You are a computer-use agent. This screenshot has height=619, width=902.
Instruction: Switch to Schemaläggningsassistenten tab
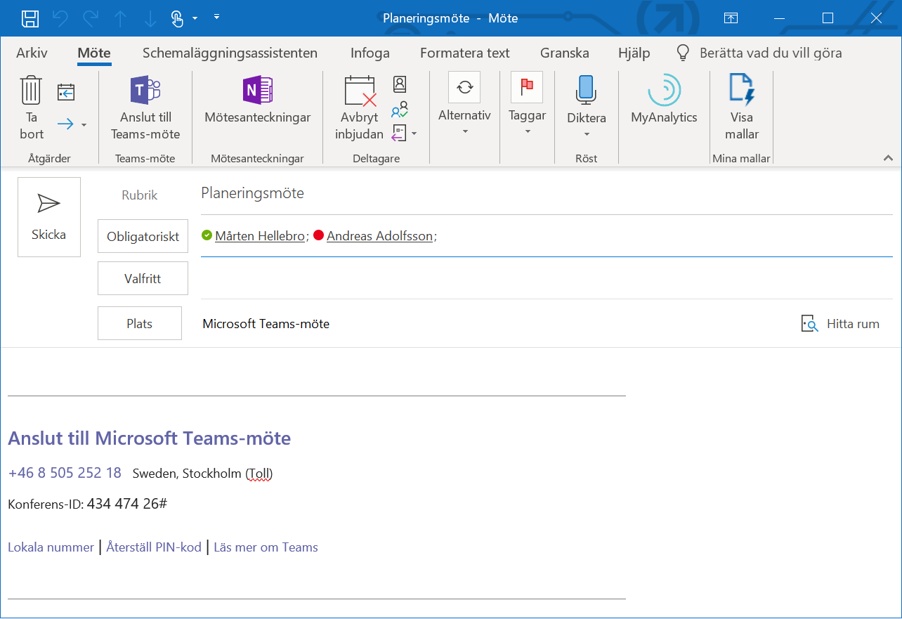(230, 53)
